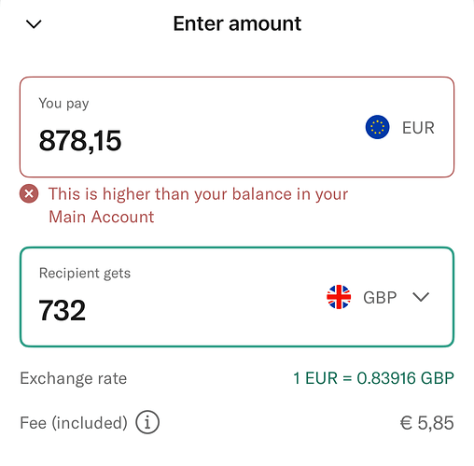Tap the EUR currency label
474x466 pixels.
[x=418, y=128]
